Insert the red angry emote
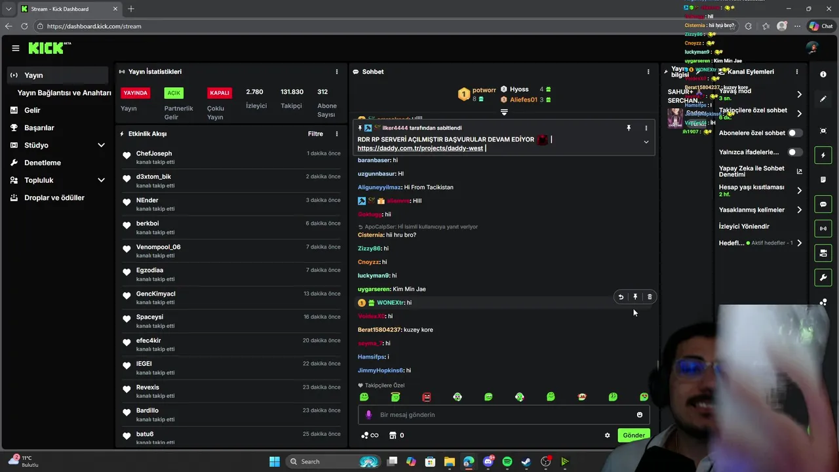839x472 pixels. (x=427, y=397)
